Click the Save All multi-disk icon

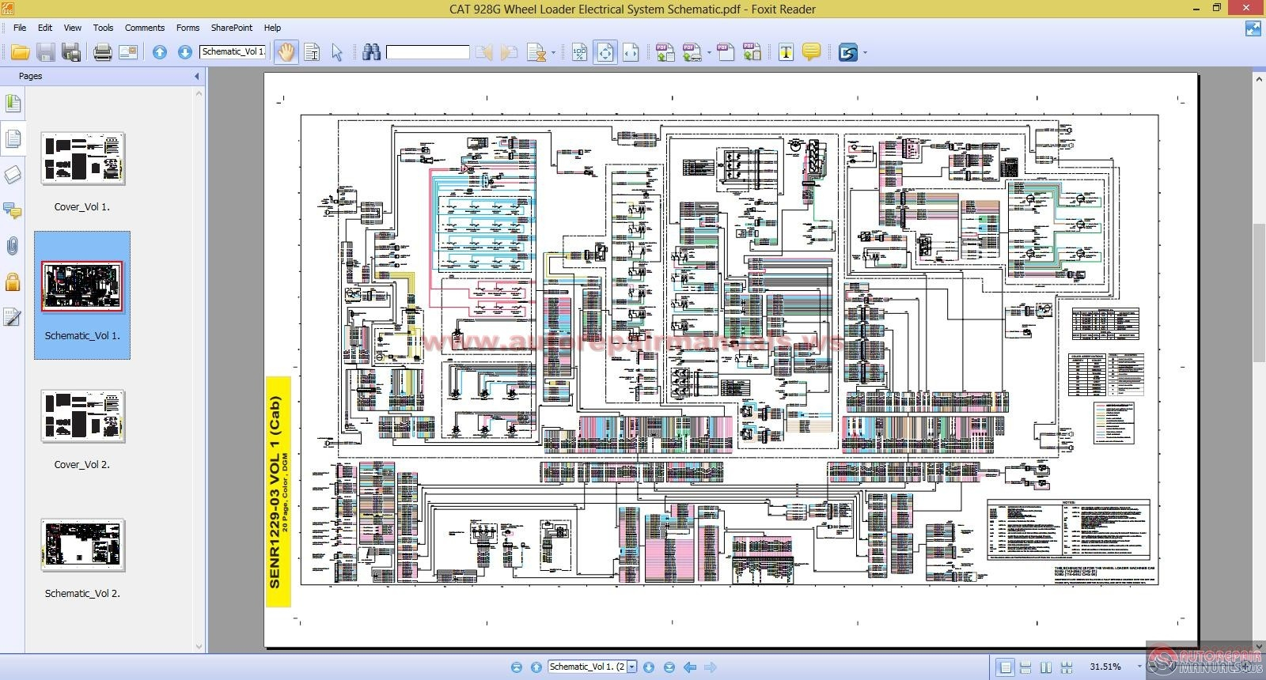tap(72, 53)
